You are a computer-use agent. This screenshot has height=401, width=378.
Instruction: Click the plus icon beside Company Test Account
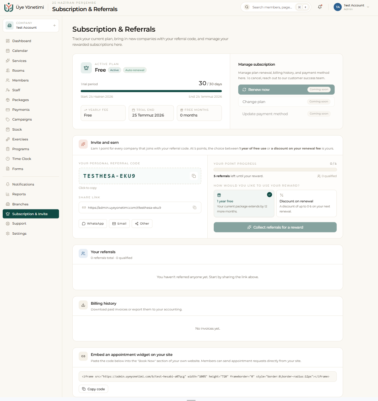tap(54, 25)
